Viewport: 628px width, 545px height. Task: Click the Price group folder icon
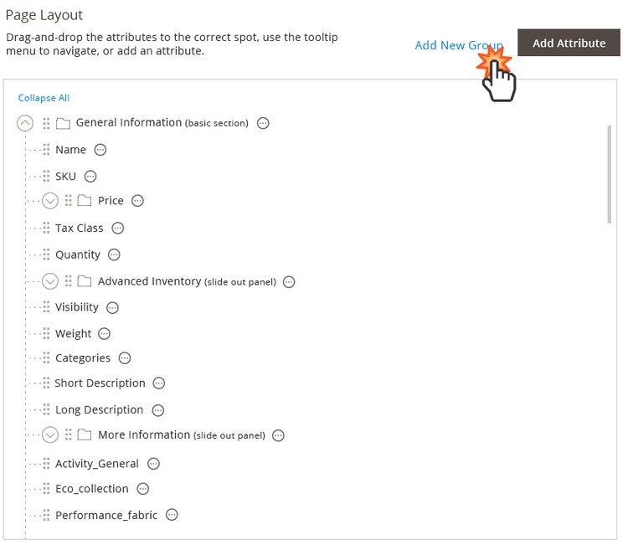point(84,201)
